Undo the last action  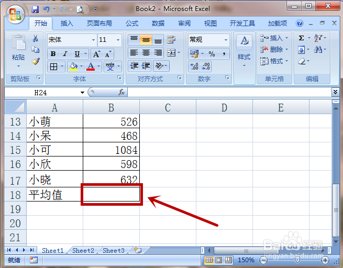pos(46,9)
